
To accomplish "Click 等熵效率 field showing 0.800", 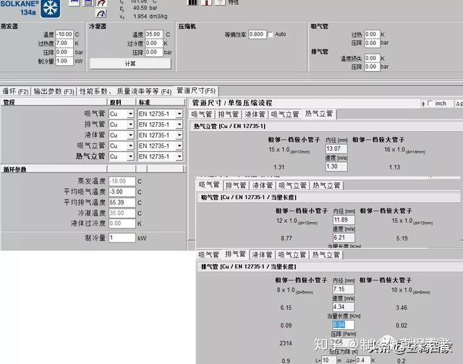I will [x=258, y=34].
